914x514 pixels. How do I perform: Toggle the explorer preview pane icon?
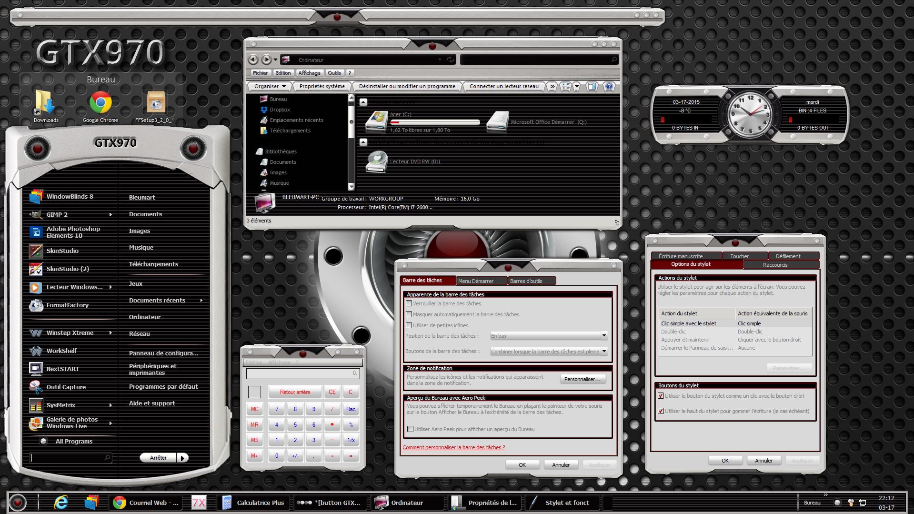[x=592, y=86]
